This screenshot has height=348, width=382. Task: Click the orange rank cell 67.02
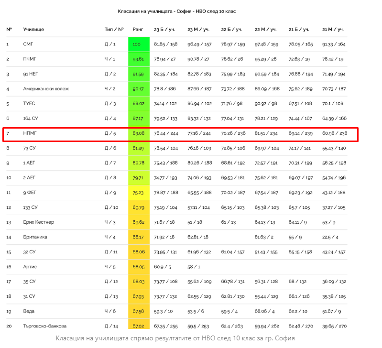point(139,326)
